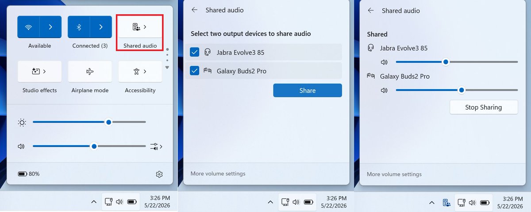Click the brightness sun icon
This screenshot has height=212, width=531.
pos(22,122)
